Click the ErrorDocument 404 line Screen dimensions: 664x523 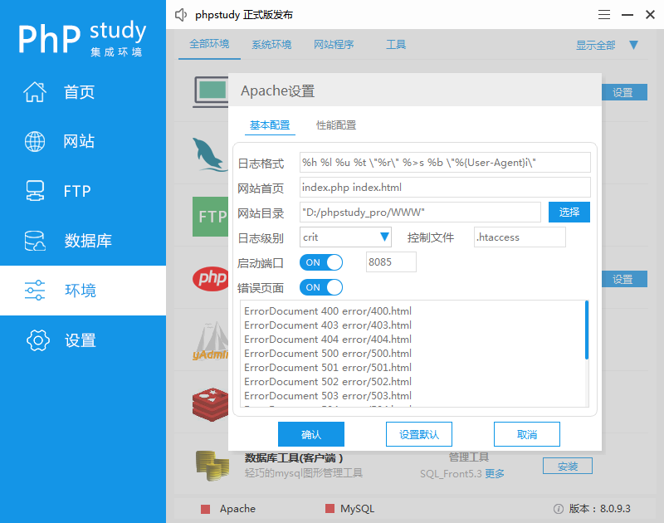(x=328, y=340)
